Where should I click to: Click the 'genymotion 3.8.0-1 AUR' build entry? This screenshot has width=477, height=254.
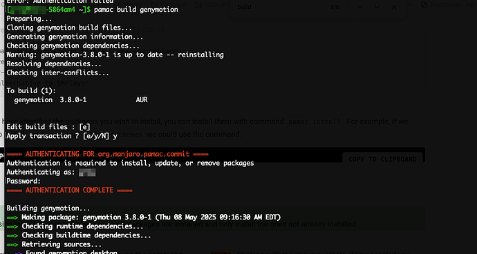(x=81, y=99)
